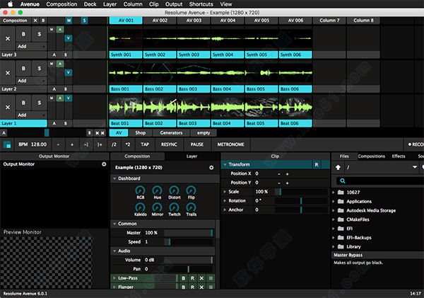Screen dimensions: 424x298
Task: Collapse the Transform section
Action: [x=225, y=164]
